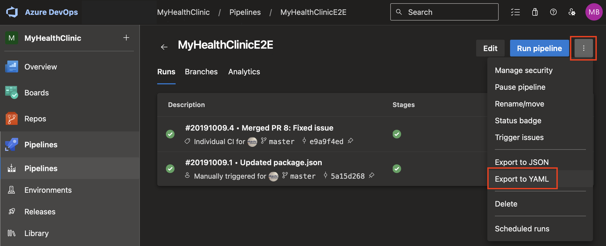Image resolution: width=606 pixels, height=246 pixels.
Task: Click into the Search box
Action: pyautogui.click(x=444, y=12)
